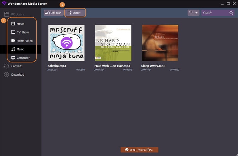Click the 2009/7/14 date under Kalimba
Viewport: 238px width, 156px height.
52,70
